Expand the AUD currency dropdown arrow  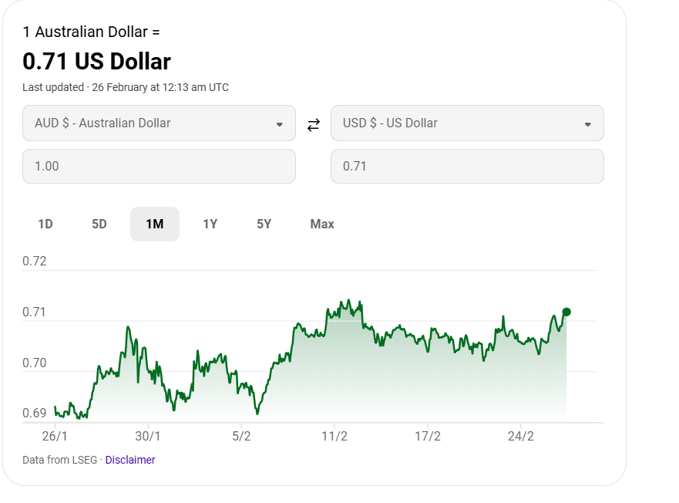click(x=280, y=124)
